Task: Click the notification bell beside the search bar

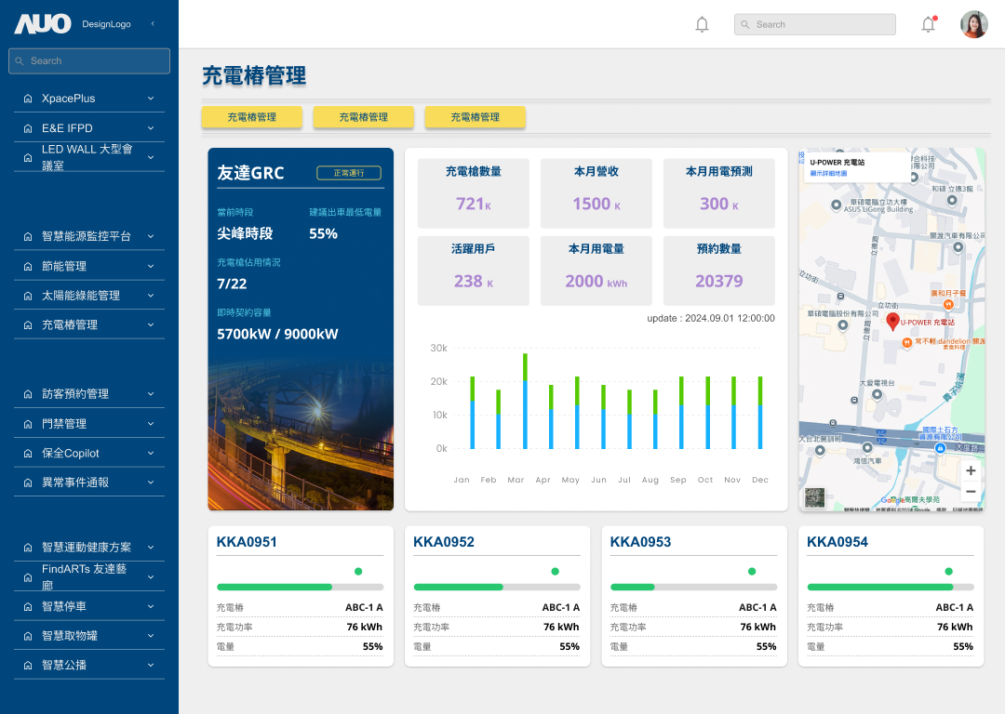Action: 703,23
